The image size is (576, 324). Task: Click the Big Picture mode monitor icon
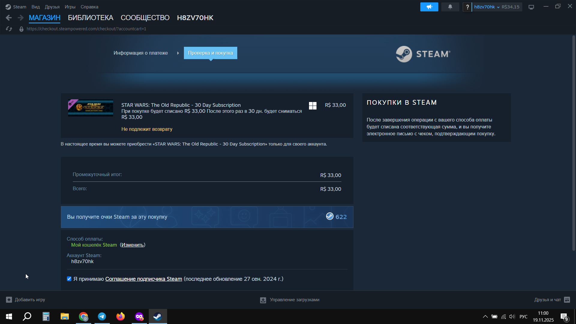(531, 7)
